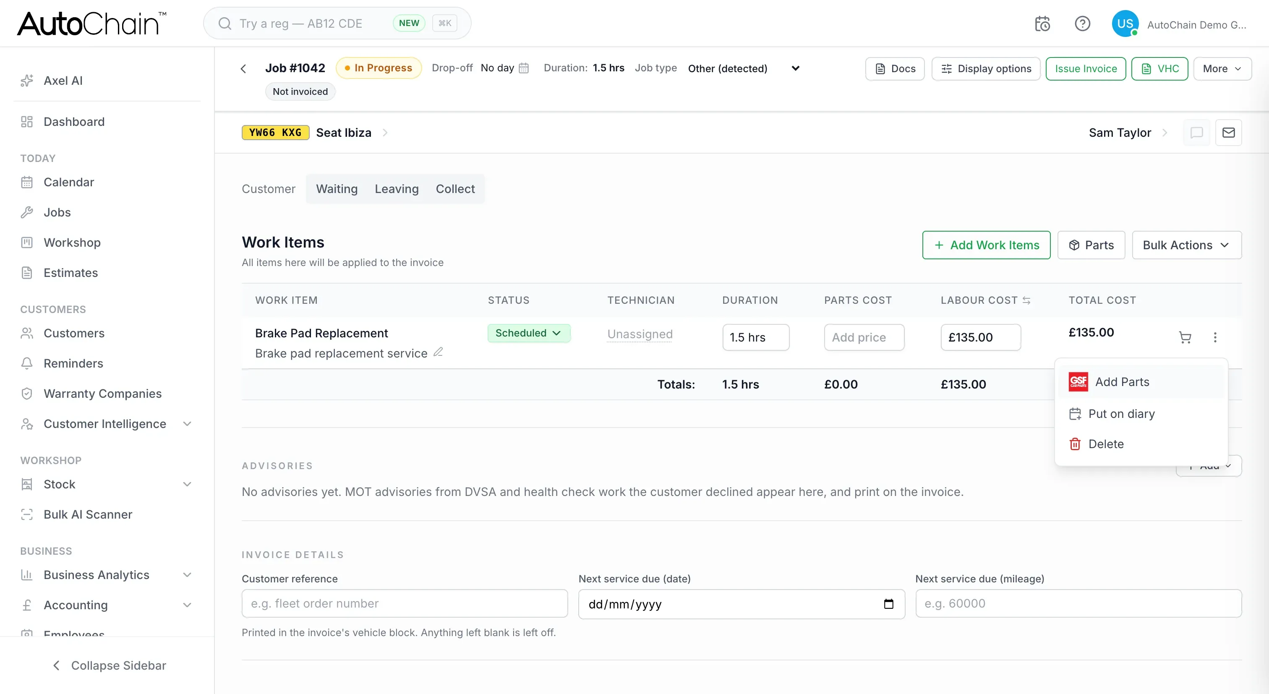
Task: Click the Parts button in Work Items
Action: tap(1091, 245)
